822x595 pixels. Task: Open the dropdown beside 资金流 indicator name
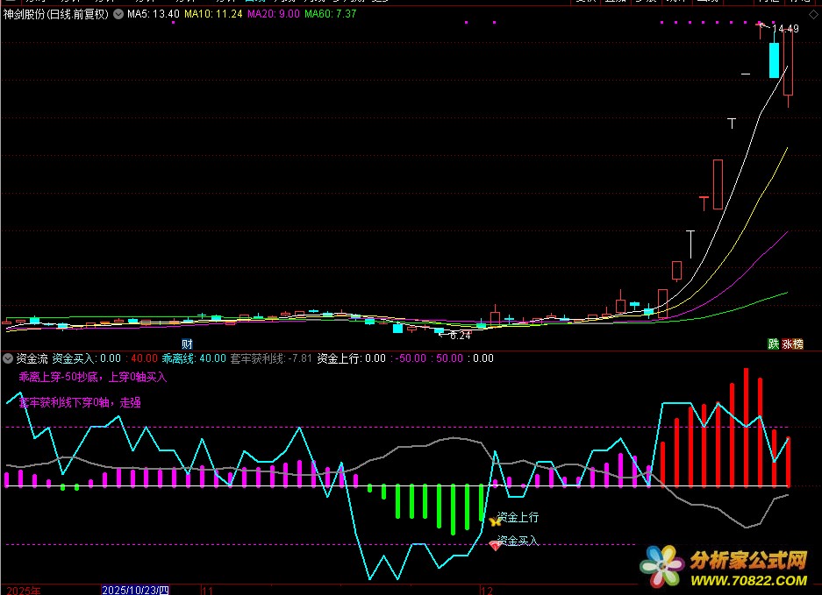tap(8, 358)
